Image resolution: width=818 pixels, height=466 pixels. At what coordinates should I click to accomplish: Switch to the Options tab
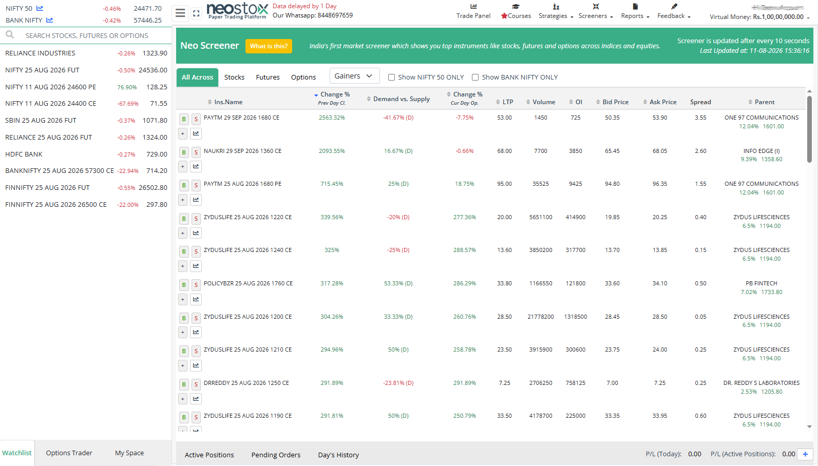303,77
